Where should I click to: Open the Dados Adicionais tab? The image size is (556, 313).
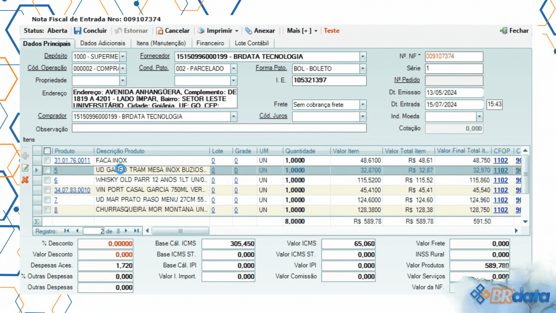103,43
